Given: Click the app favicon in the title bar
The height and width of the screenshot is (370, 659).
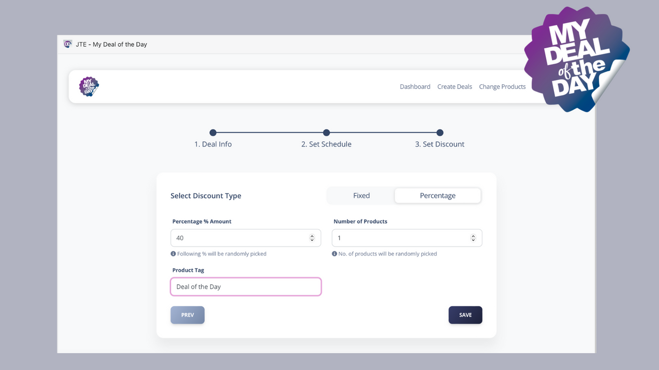Looking at the screenshot, I should [67, 44].
